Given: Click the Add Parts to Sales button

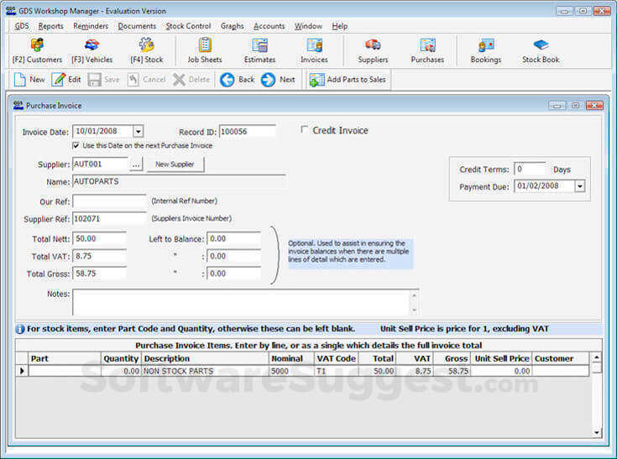Looking at the screenshot, I should coord(348,80).
